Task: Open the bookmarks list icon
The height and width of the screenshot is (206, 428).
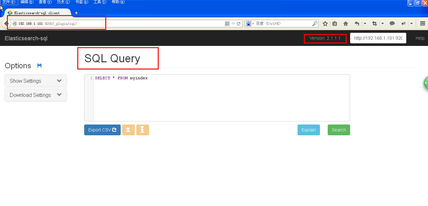Action: pos(335,24)
